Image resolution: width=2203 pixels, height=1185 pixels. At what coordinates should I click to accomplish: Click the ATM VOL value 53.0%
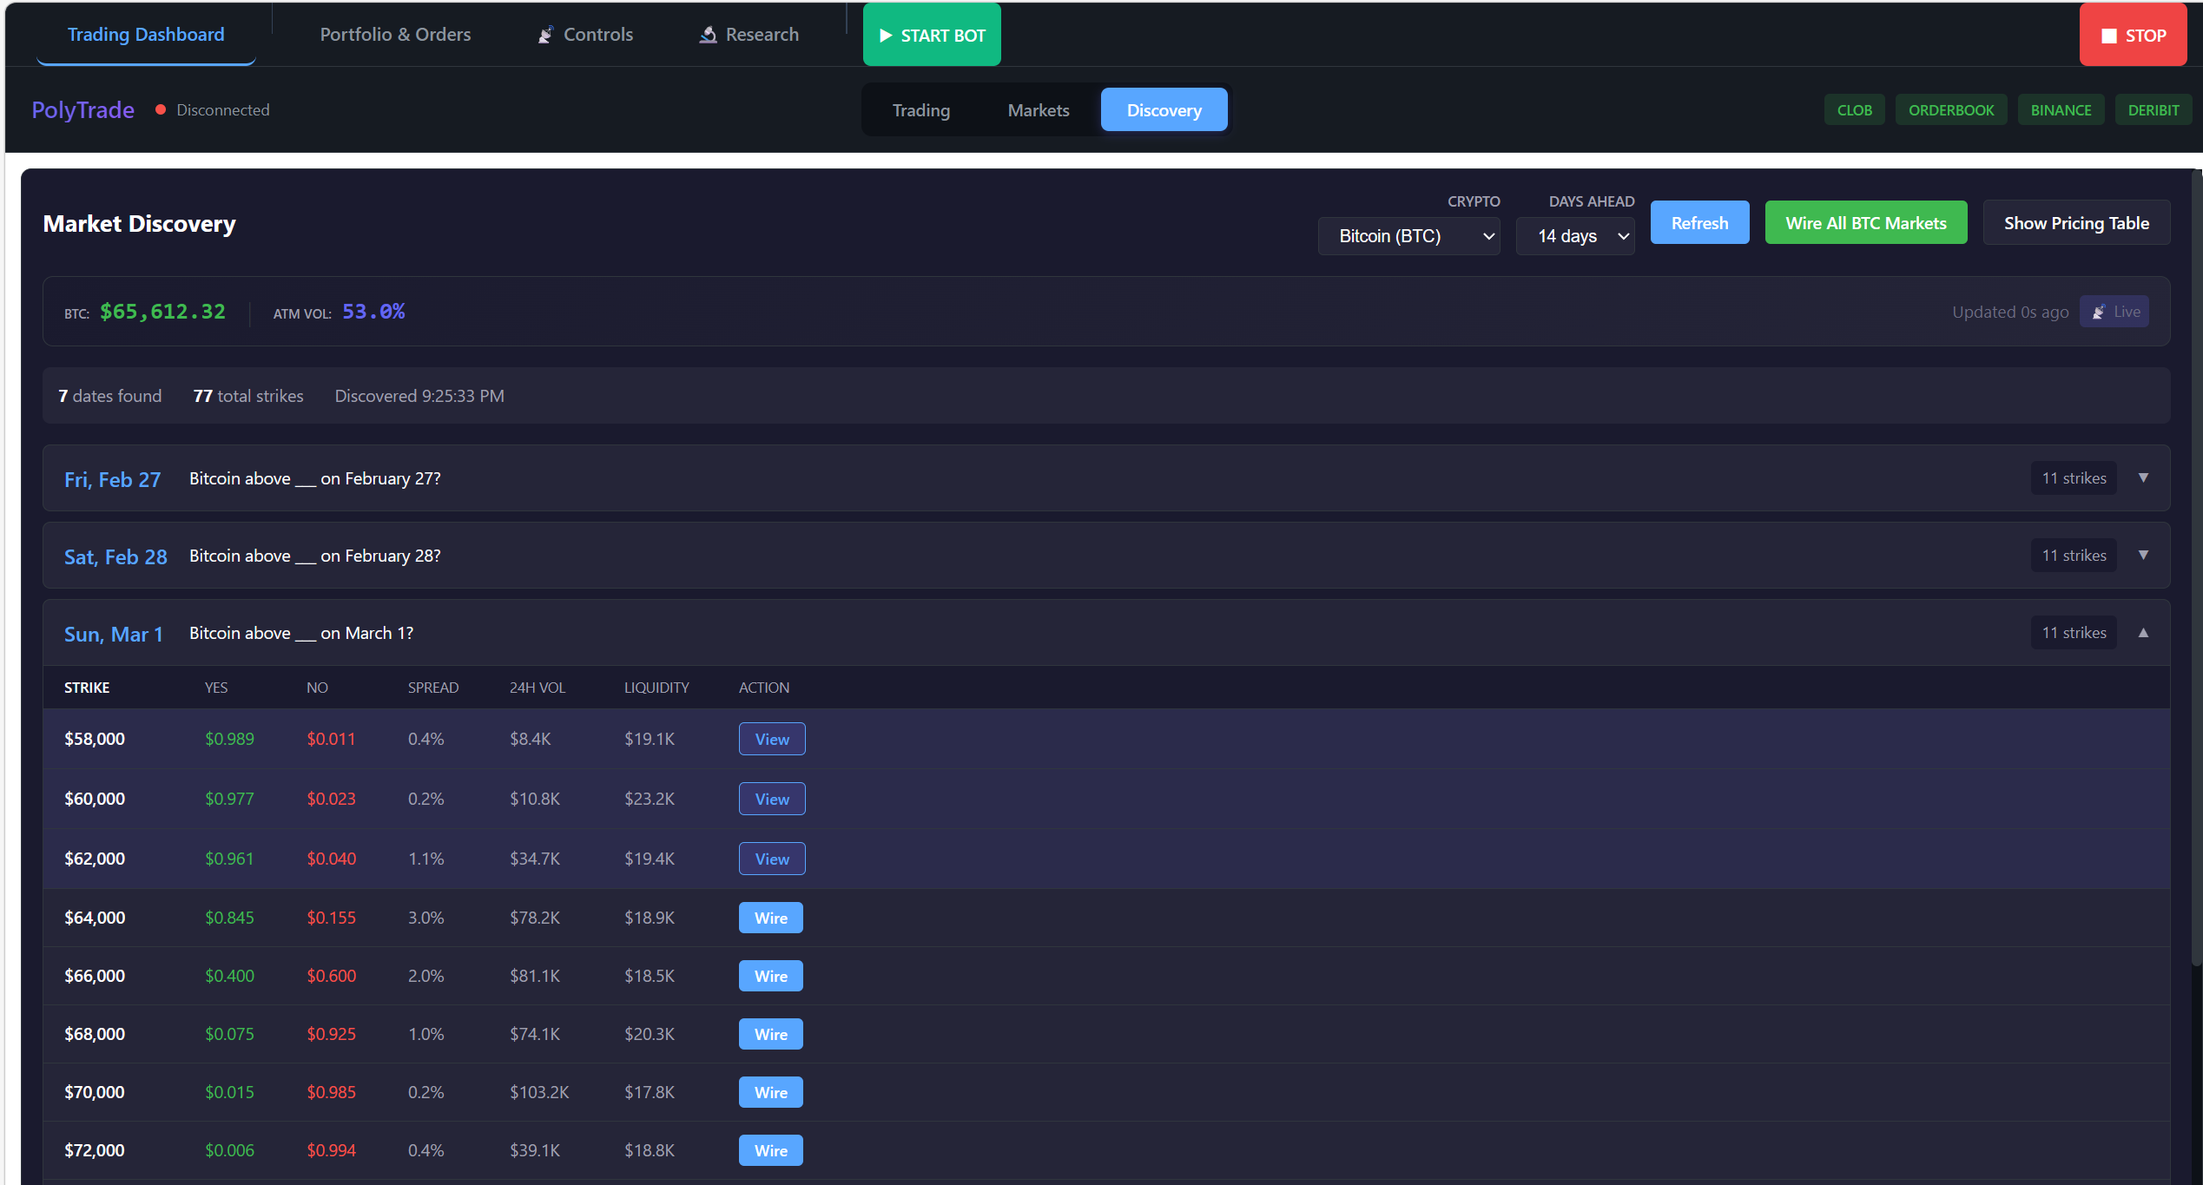373,312
